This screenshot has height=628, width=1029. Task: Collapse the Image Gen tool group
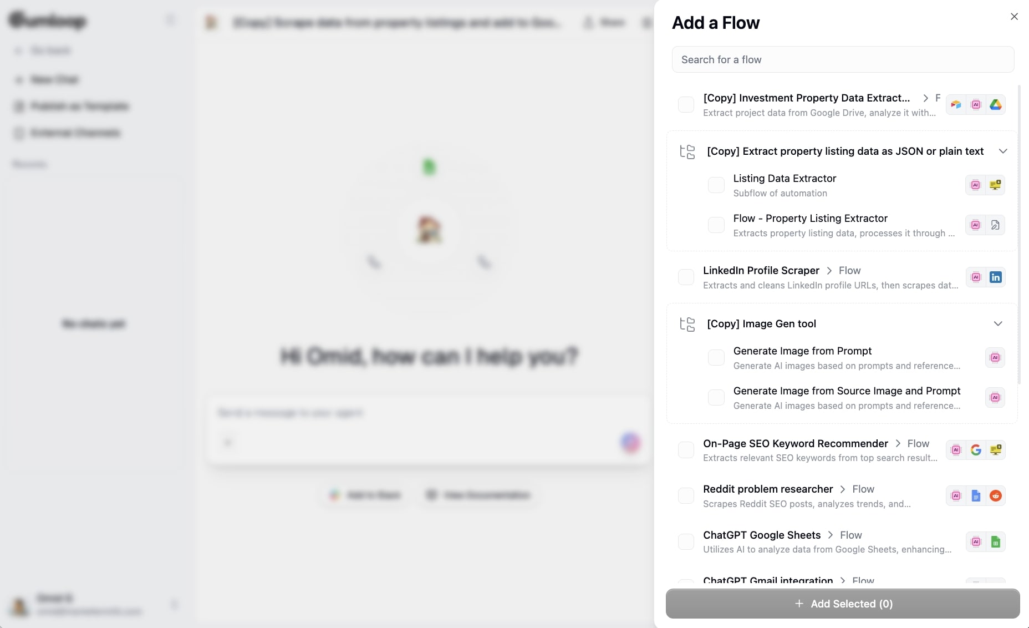pos(999,323)
